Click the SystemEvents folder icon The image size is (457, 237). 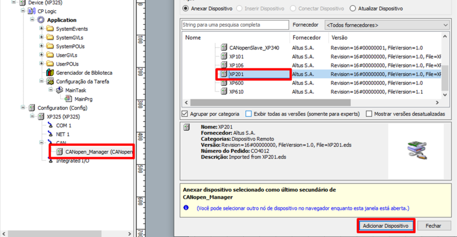pyautogui.click(x=50, y=29)
